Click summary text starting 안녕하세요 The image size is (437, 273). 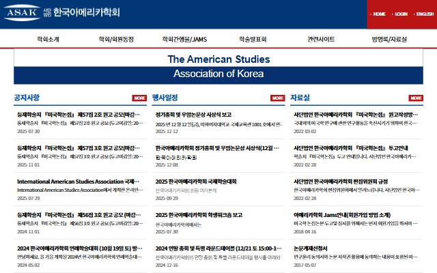point(80,257)
